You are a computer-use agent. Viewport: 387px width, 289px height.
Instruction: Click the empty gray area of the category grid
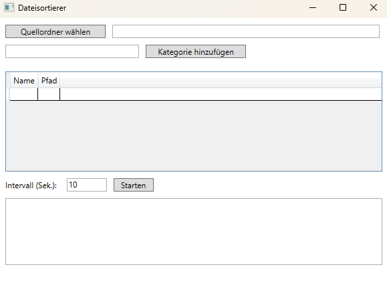point(194,135)
